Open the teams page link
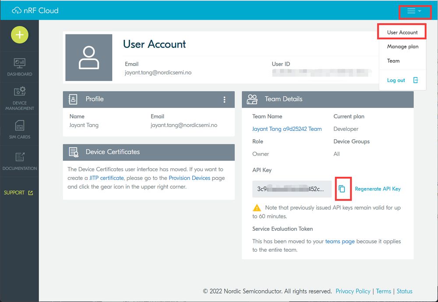 [x=340, y=242]
